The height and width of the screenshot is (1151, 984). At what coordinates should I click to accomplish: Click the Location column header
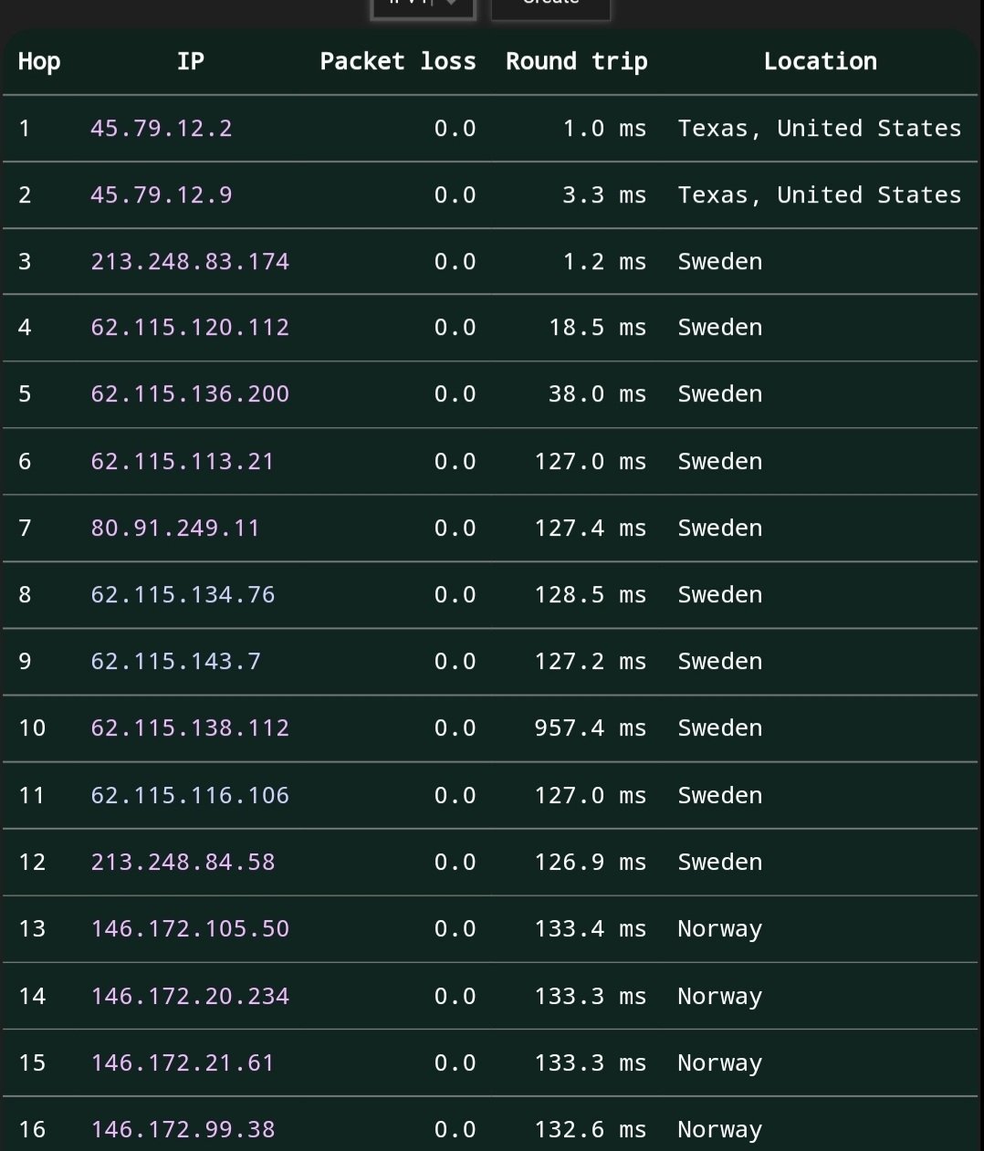coord(820,62)
